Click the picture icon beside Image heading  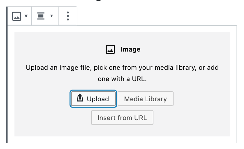point(110,49)
